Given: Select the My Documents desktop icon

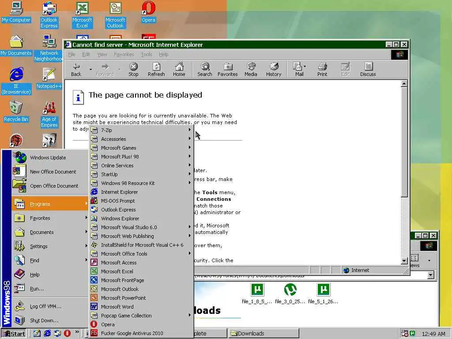Looking at the screenshot, I should click(x=16, y=45).
